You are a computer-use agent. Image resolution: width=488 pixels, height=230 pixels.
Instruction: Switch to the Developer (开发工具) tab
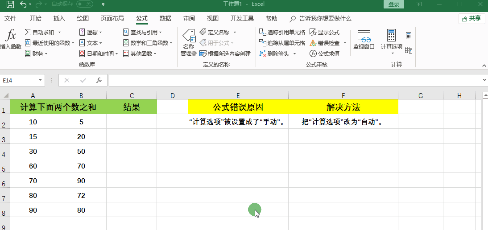pyautogui.click(x=242, y=18)
